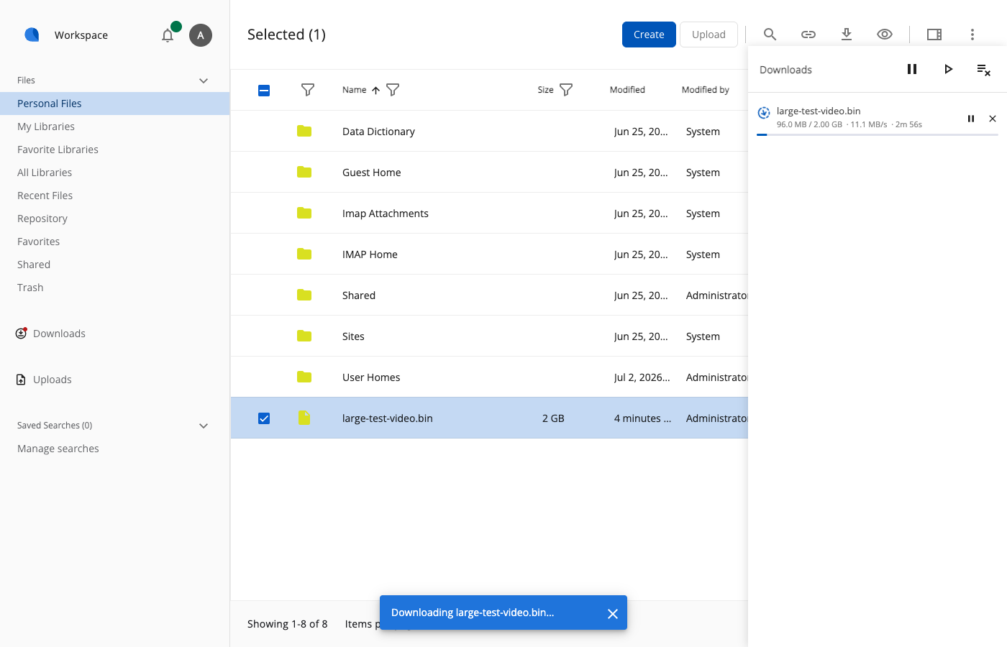1007x647 pixels.
Task: Click the Workspace logo icon
Action: click(32, 35)
